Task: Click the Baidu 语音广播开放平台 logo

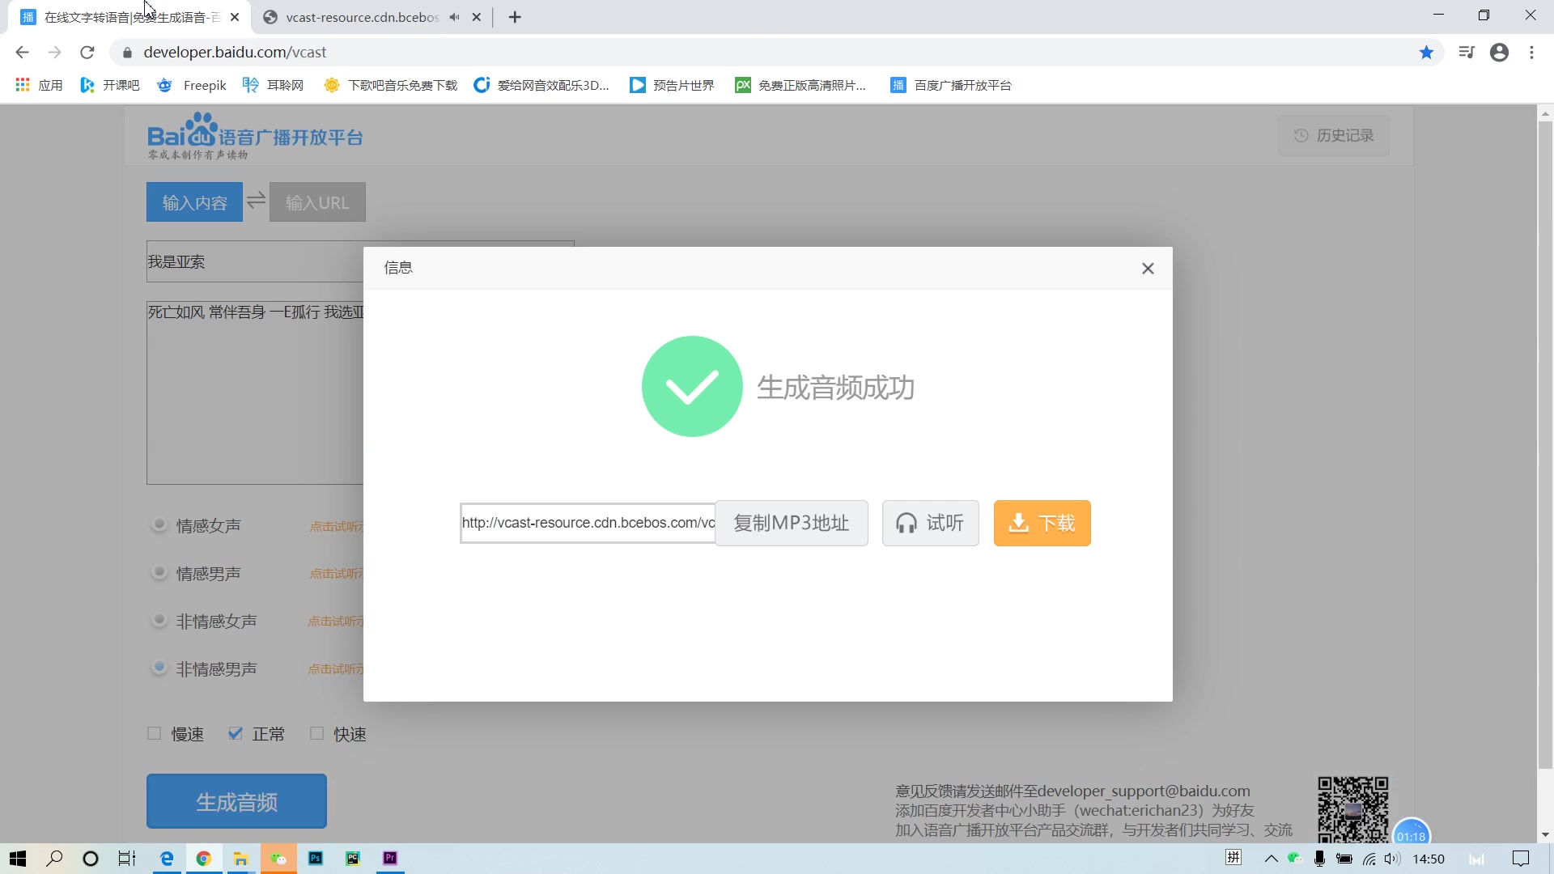Action: click(255, 136)
